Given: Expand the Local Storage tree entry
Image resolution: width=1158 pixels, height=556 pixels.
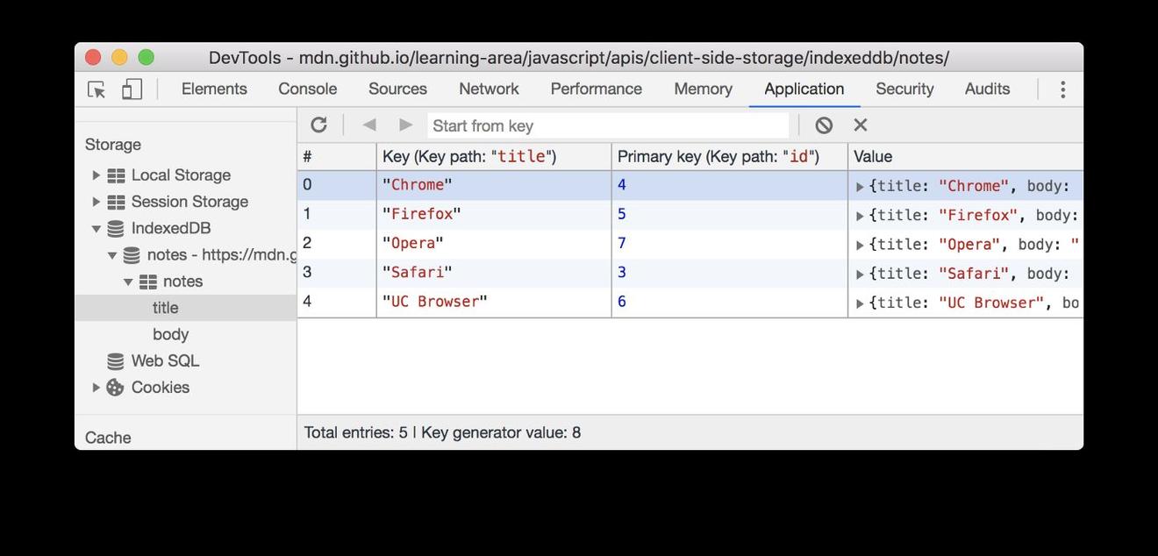Looking at the screenshot, I should (x=96, y=174).
